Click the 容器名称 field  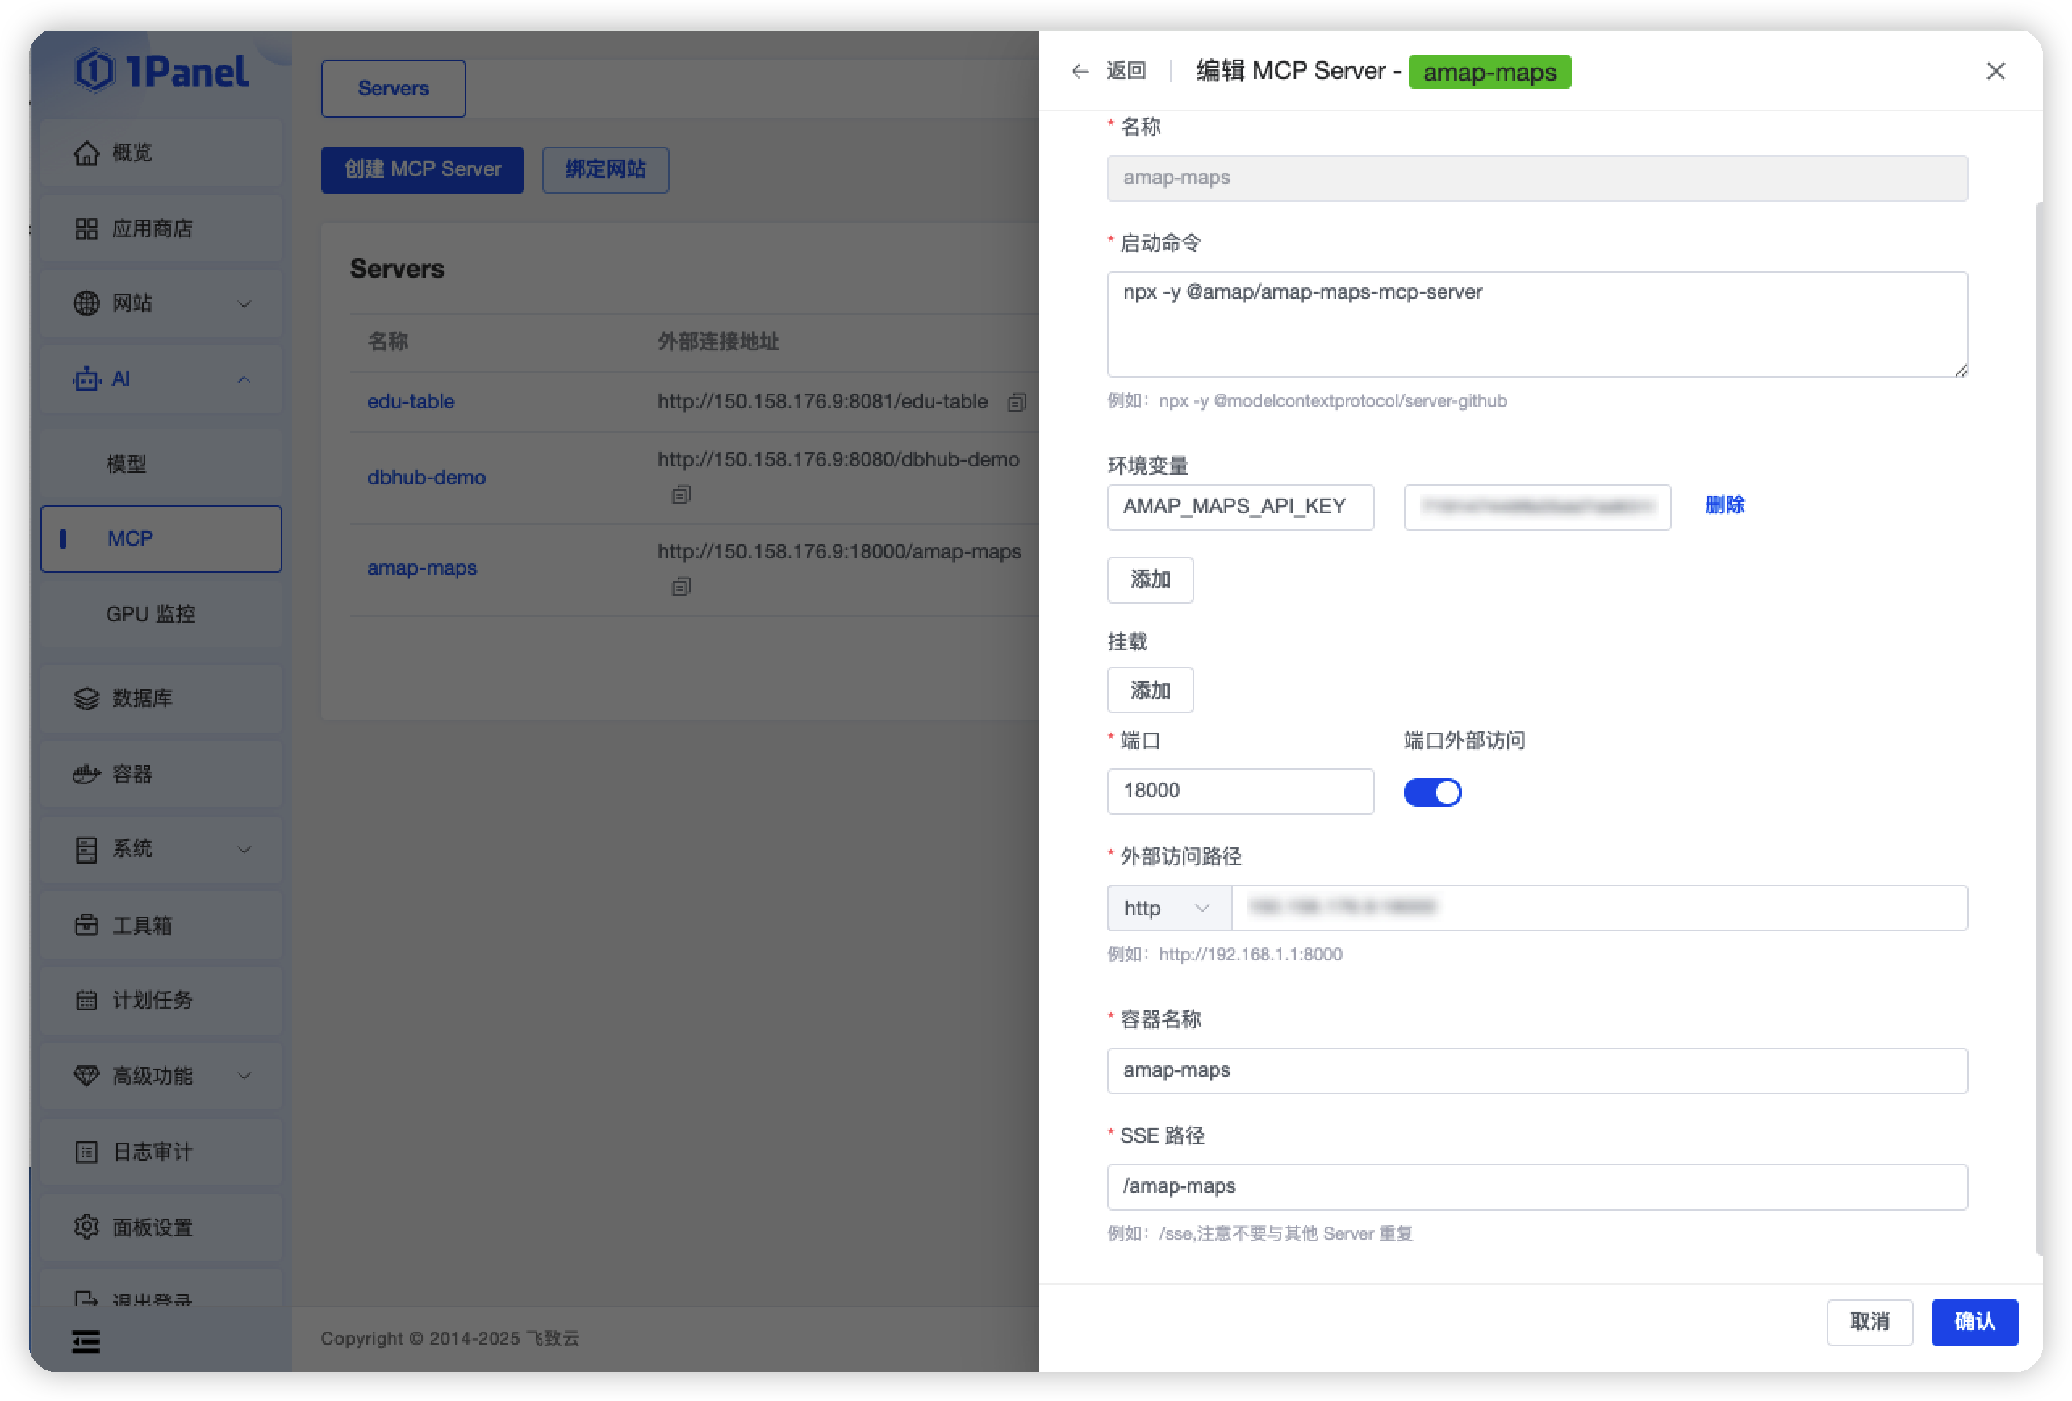(x=1537, y=1071)
